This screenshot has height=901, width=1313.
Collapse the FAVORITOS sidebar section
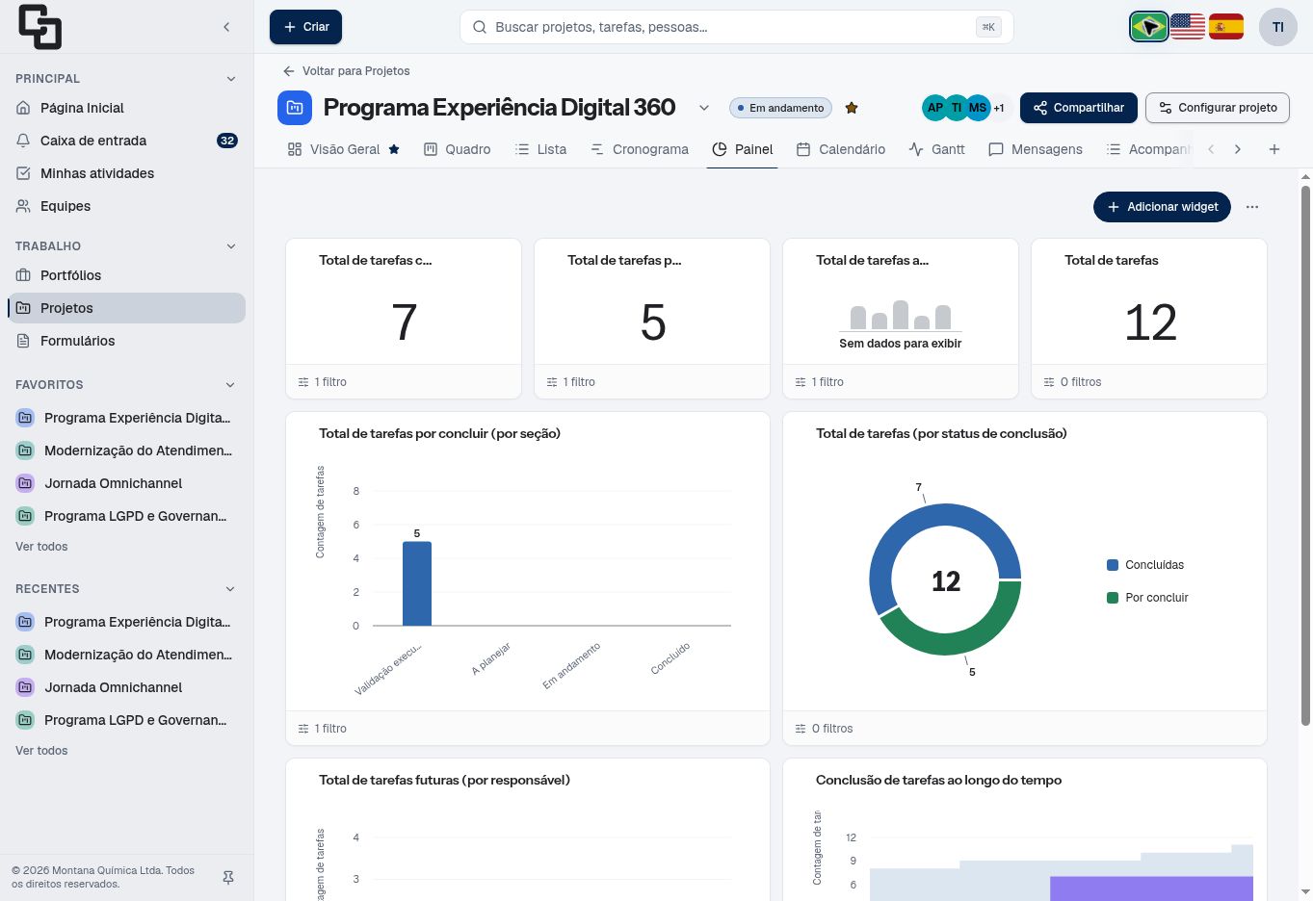click(230, 385)
